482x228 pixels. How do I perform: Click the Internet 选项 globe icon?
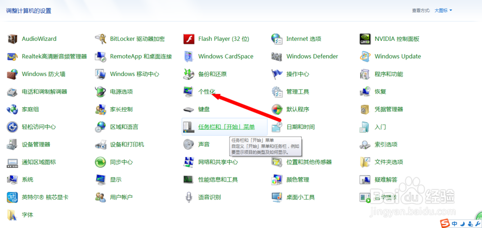coord(277,39)
